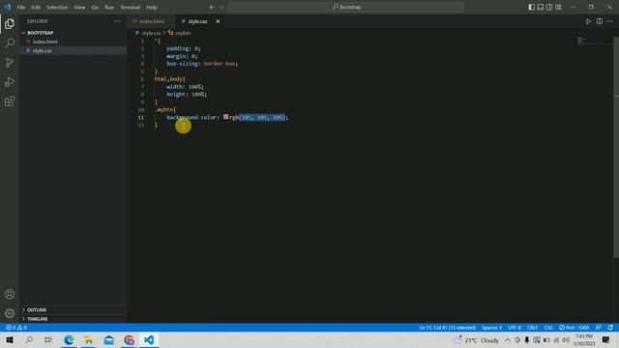The height and width of the screenshot is (348, 619).
Task: Click the editor vertical scrollbar
Action: 616,148
